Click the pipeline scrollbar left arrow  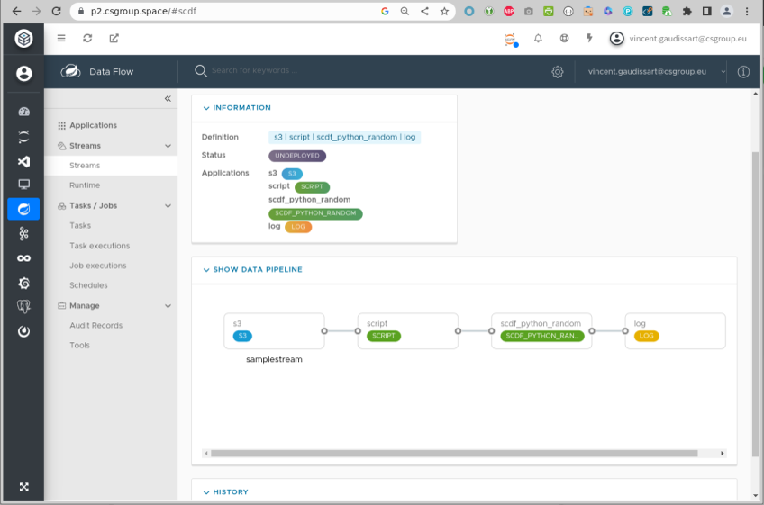[206, 454]
